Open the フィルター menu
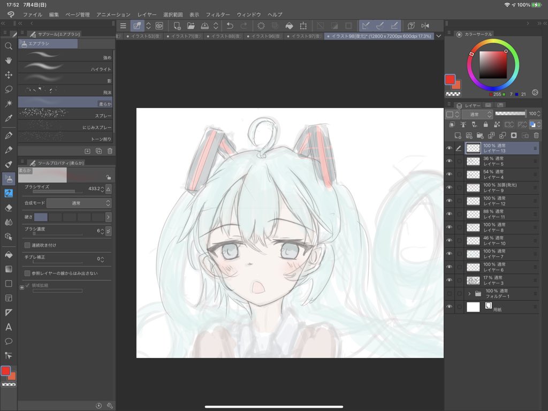The height and width of the screenshot is (411, 548). click(218, 14)
